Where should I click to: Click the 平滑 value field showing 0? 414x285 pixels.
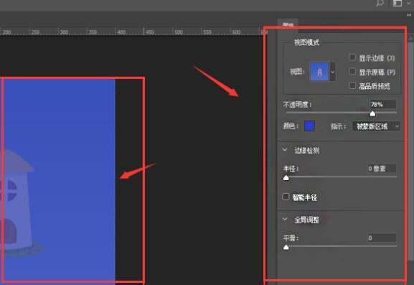(382, 238)
